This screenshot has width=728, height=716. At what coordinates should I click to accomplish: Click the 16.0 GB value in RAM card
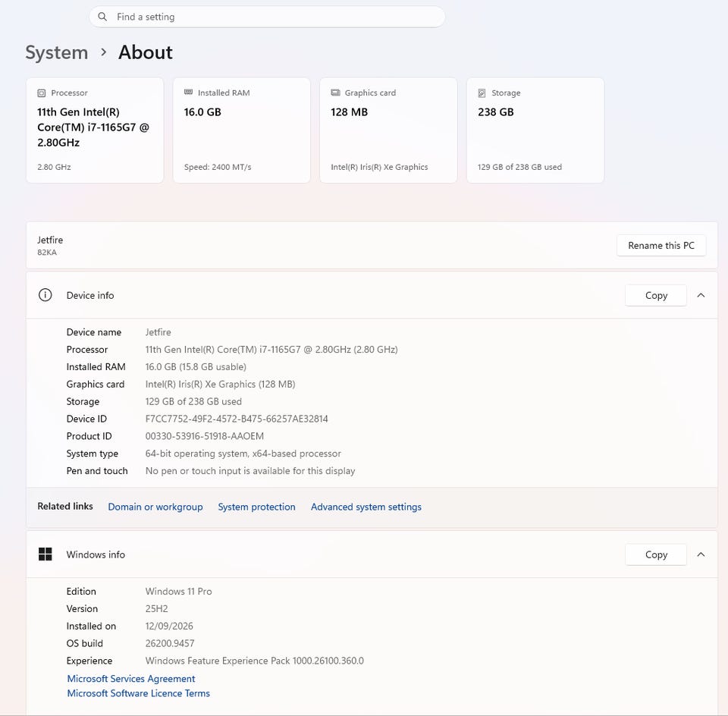click(x=202, y=112)
